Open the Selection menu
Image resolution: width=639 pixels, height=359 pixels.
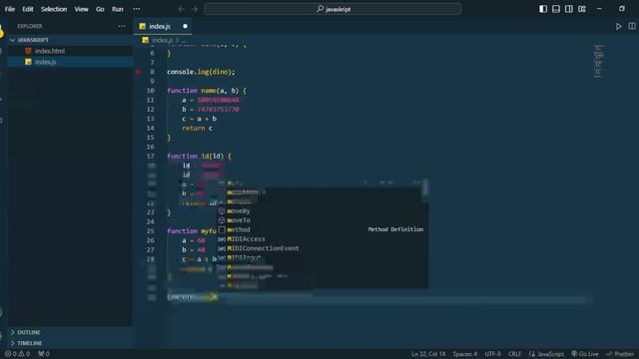point(54,9)
